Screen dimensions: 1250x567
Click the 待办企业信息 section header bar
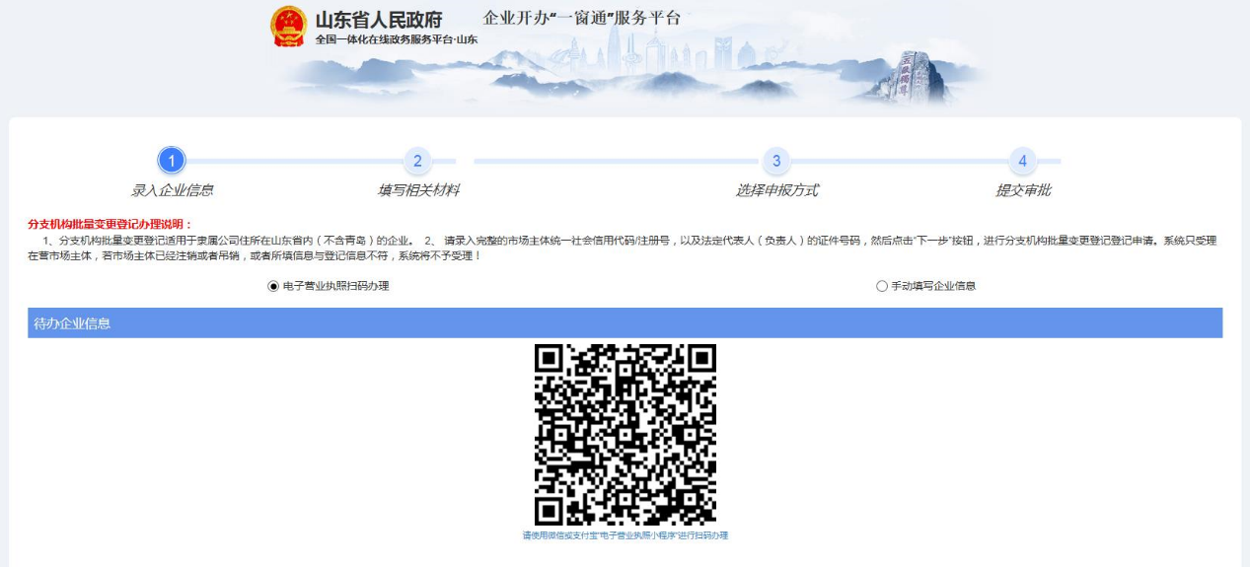pyautogui.click(x=625, y=323)
